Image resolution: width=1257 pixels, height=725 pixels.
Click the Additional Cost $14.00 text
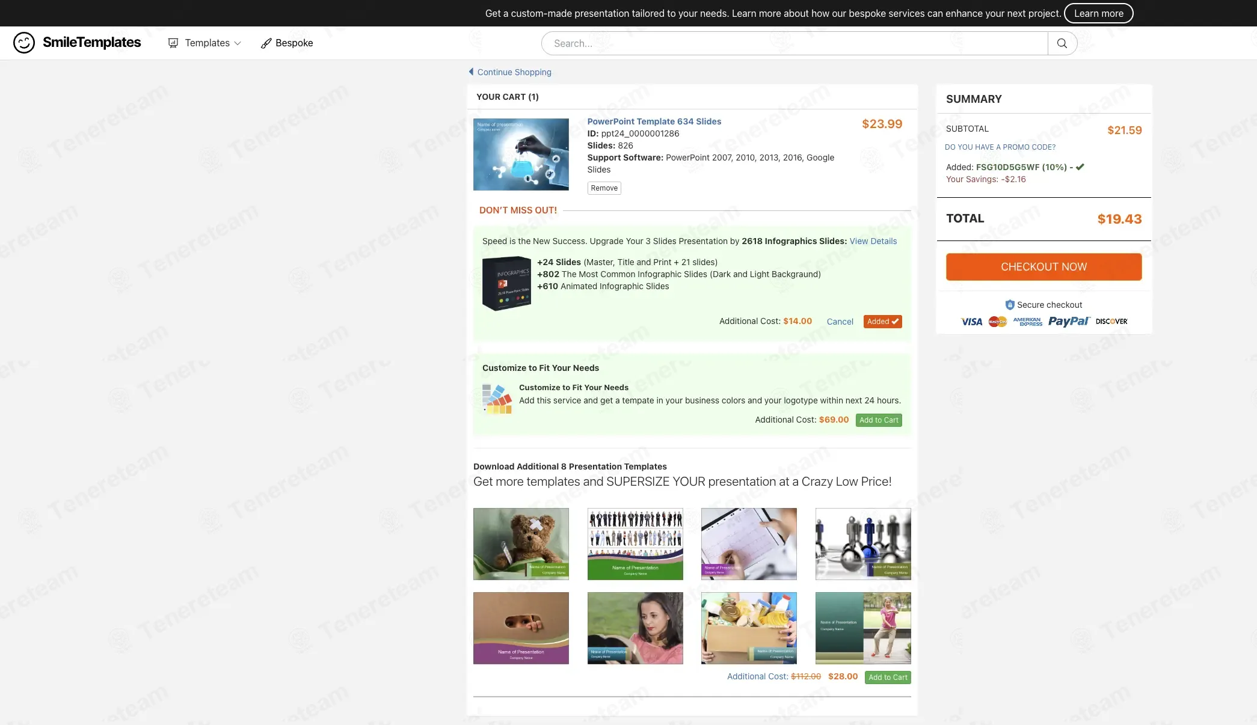tap(766, 321)
